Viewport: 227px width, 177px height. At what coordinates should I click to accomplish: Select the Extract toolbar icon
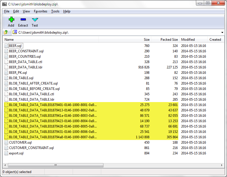(x=23, y=20)
